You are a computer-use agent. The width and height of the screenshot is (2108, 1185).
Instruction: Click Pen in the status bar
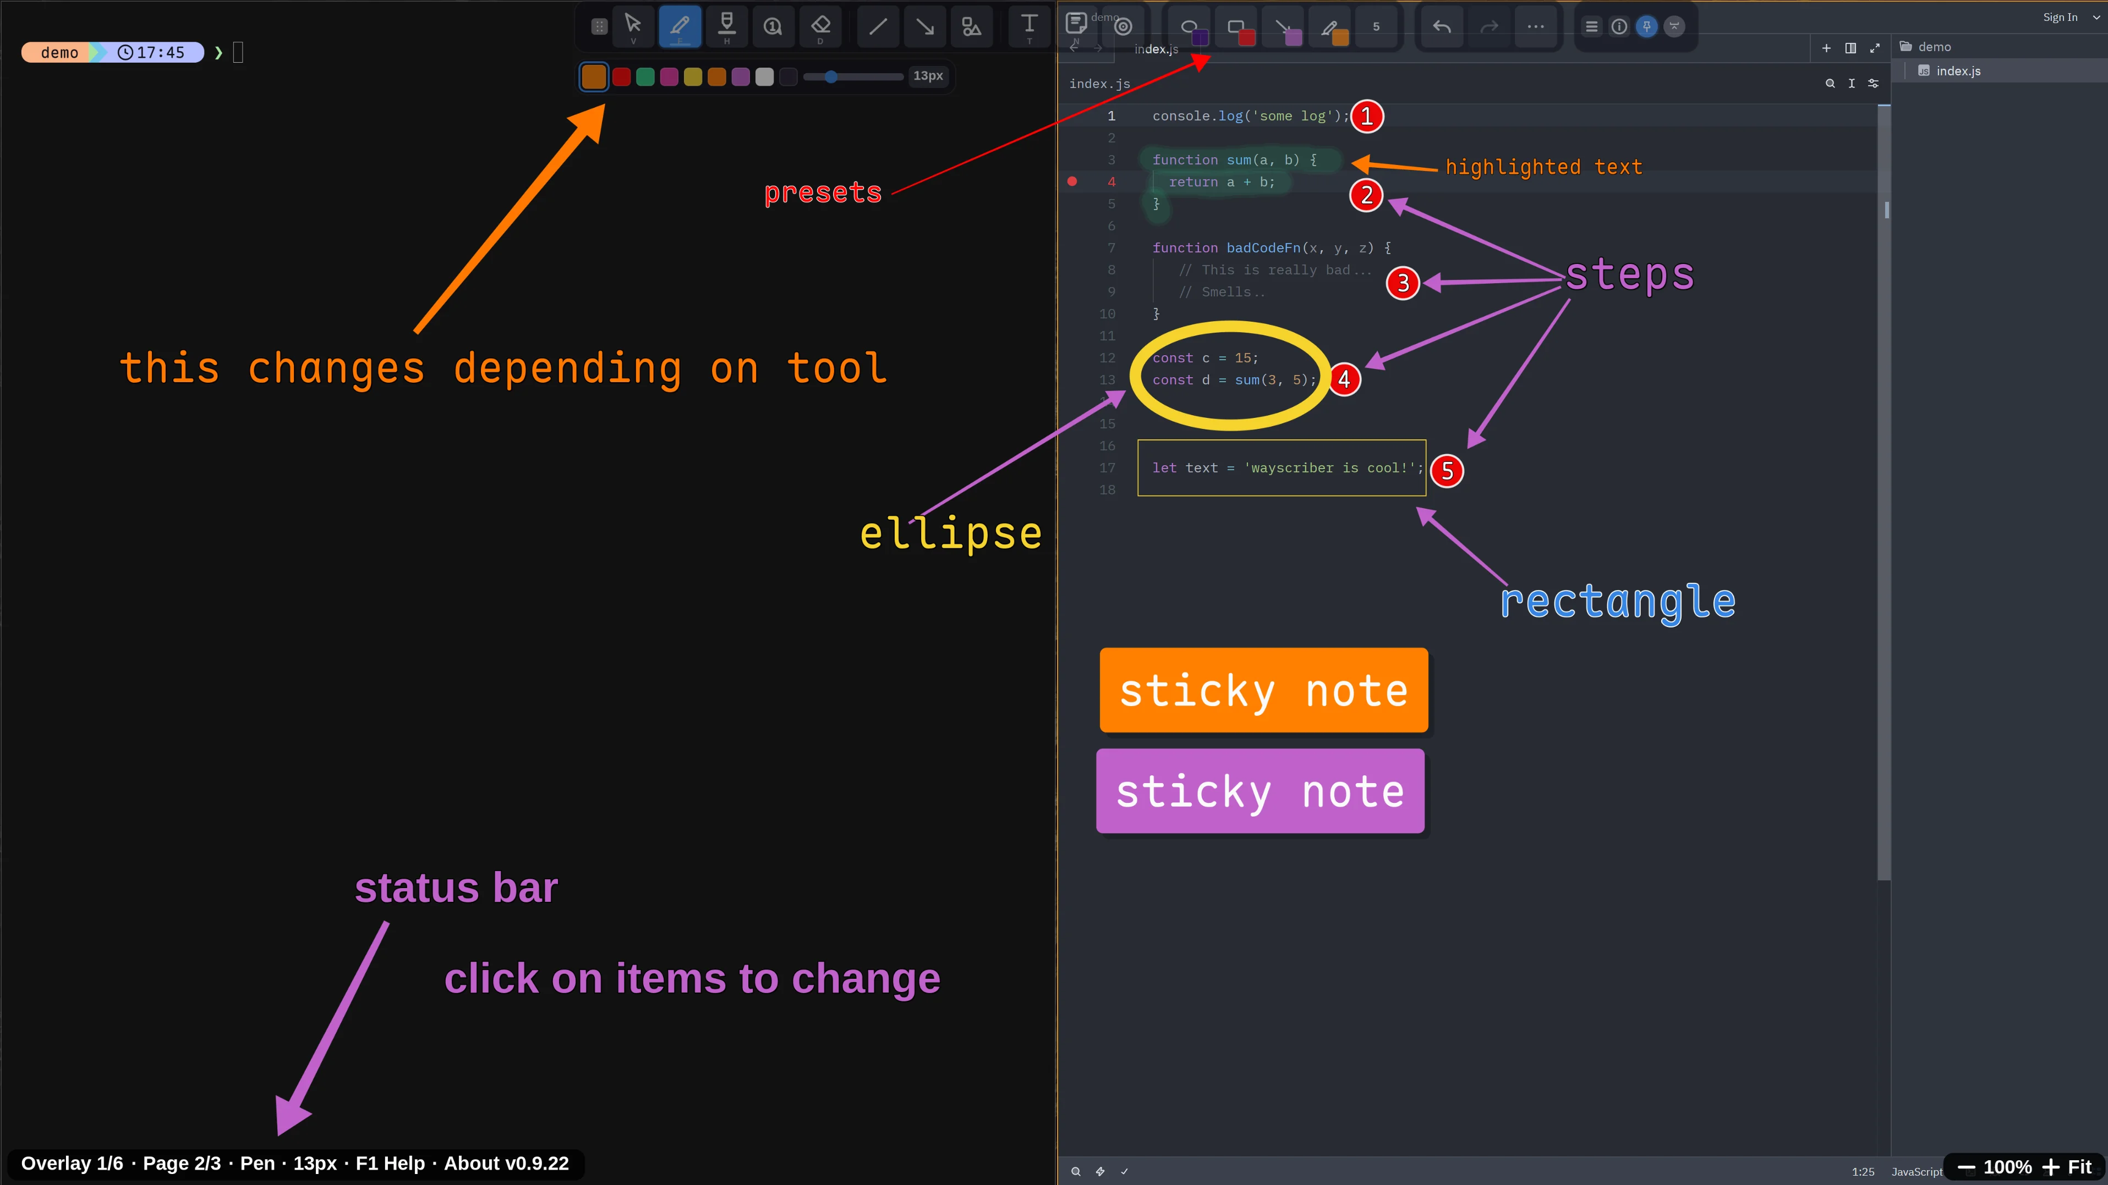pos(257,1164)
